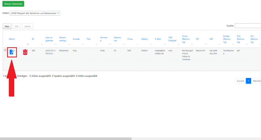Click the red trash delete icon
Screen dimensions: 261x140
coord(25,52)
